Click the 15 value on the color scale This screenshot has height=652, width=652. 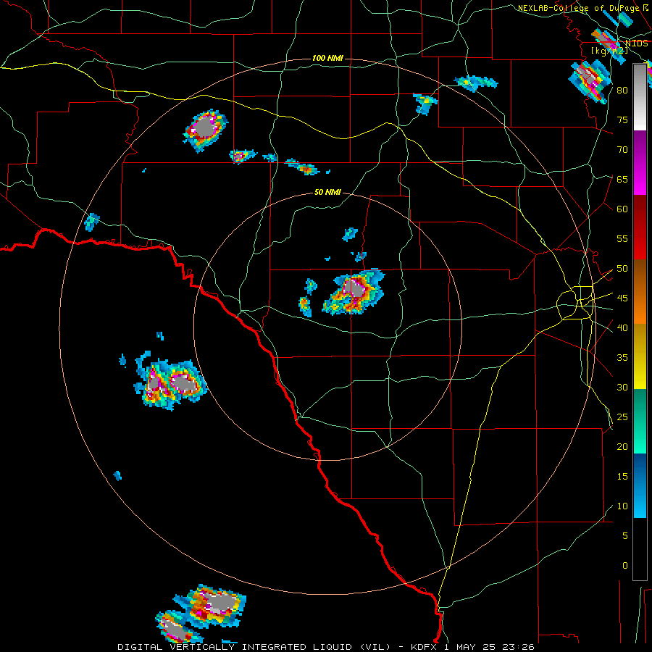pyautogui.click(x=622, y=477)
